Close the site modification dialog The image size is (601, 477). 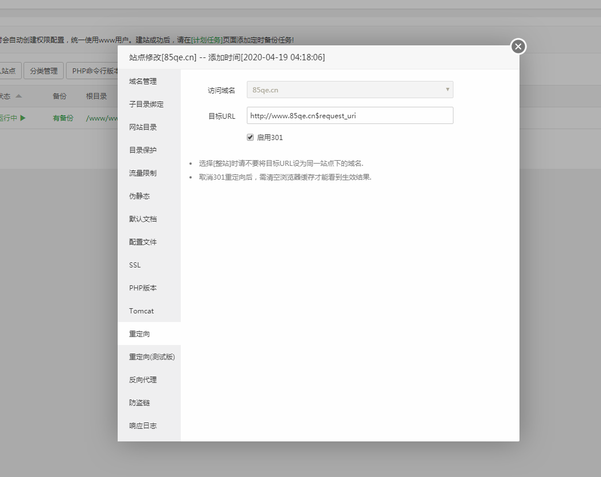(518, 46)
